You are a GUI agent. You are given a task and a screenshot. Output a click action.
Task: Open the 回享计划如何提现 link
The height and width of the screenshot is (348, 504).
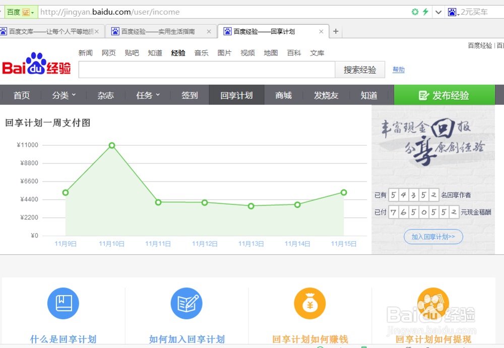coord(433,339)
